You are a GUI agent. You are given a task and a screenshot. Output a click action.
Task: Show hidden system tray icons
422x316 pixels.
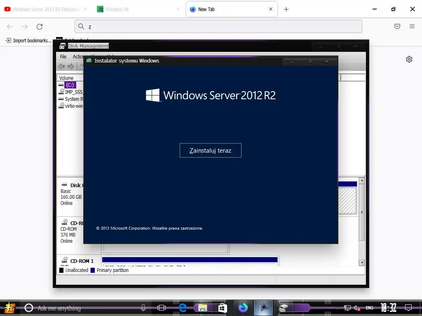tap(337, 308)
